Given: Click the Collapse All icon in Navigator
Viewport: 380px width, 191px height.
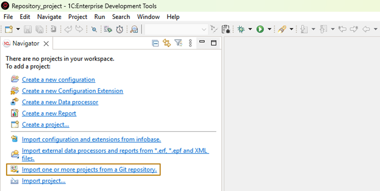Looking at the screenshot, I should 155,43.
